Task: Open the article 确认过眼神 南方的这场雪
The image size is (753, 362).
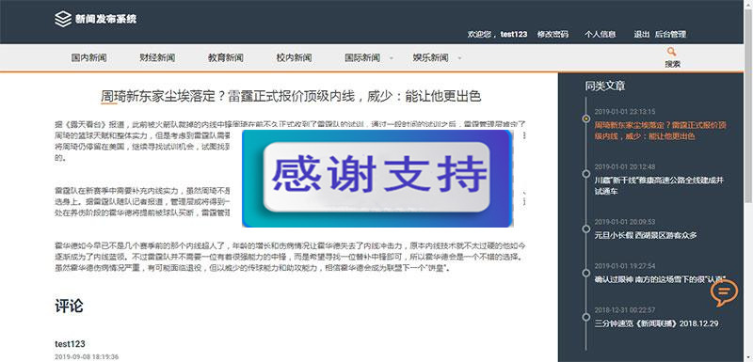Action: click(660, 279)
